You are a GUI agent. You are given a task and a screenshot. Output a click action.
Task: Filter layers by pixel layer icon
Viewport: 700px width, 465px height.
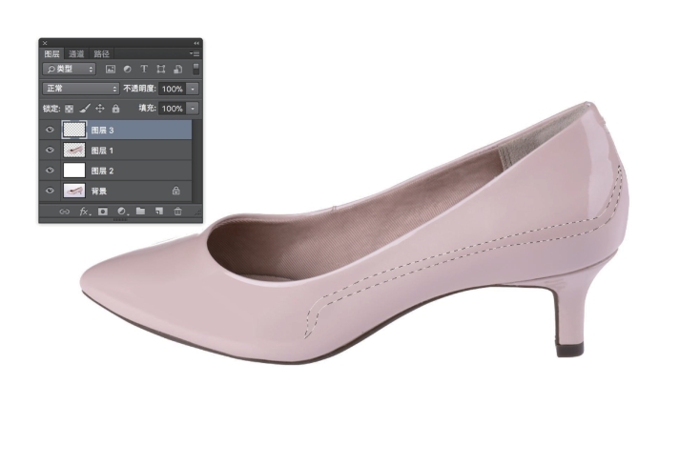tap(111, 69)
